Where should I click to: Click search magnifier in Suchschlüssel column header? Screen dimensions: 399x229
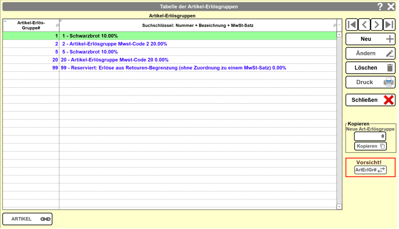[334, 25]
